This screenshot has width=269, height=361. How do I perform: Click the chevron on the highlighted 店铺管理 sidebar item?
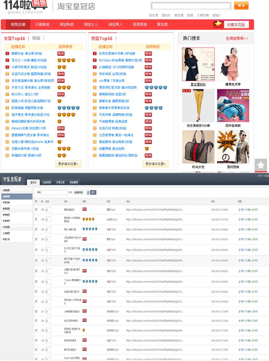[x=31, y=196]
